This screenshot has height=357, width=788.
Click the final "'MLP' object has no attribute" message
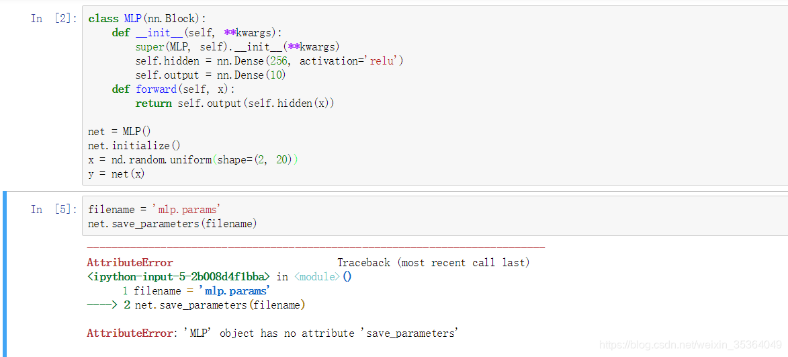(x=272, y=333)
